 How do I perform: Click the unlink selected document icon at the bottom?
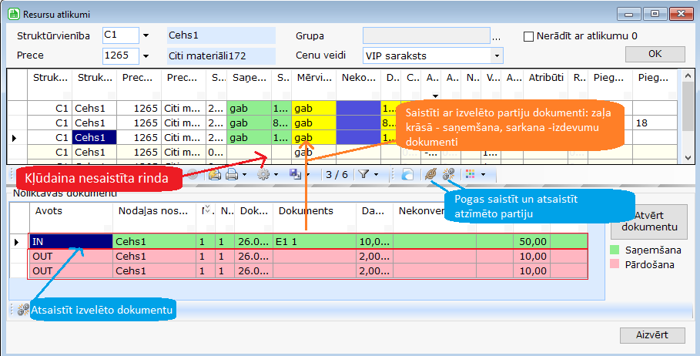click(23, 310)
